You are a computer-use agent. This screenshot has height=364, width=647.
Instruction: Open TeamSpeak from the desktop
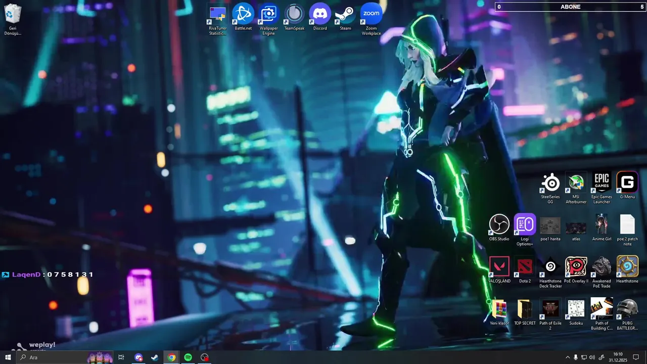coord(294,17)
